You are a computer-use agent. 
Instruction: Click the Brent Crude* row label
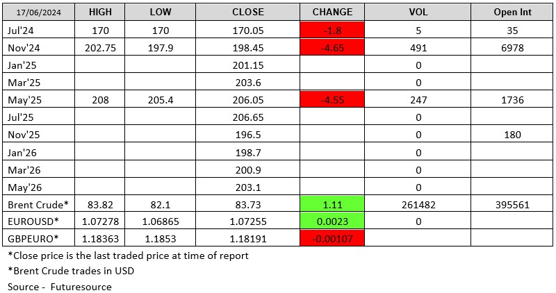pyautogui.click(x=38, y=205)
